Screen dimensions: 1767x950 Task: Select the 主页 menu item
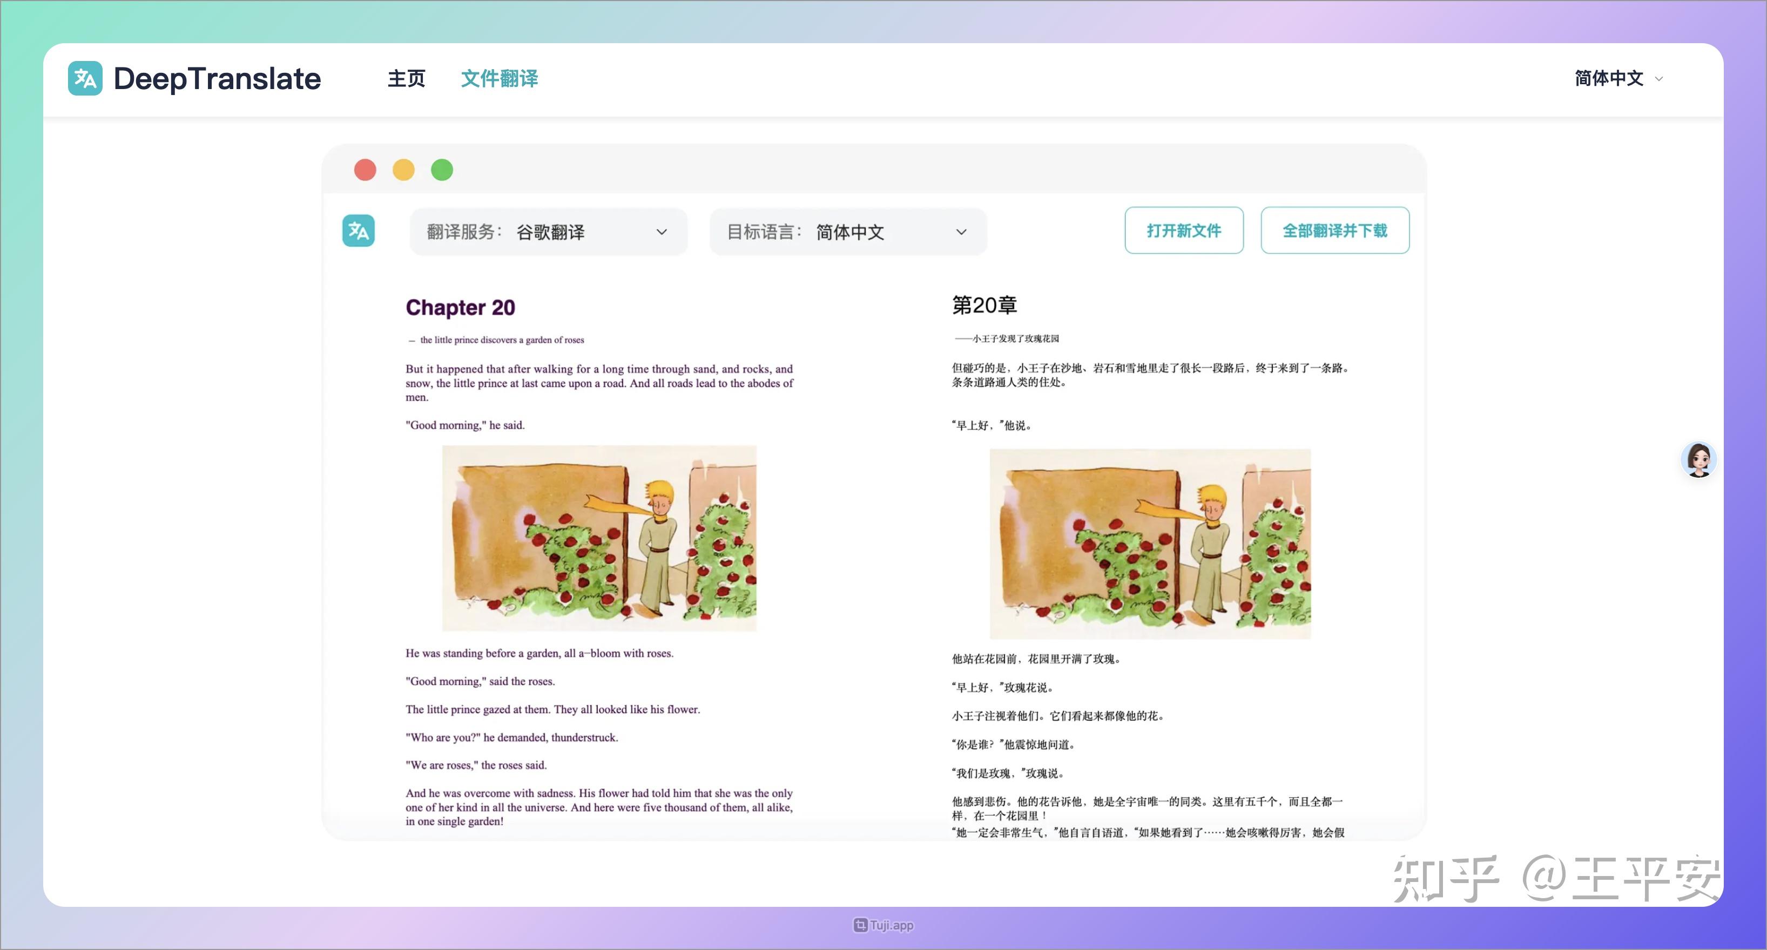(406, 78)
